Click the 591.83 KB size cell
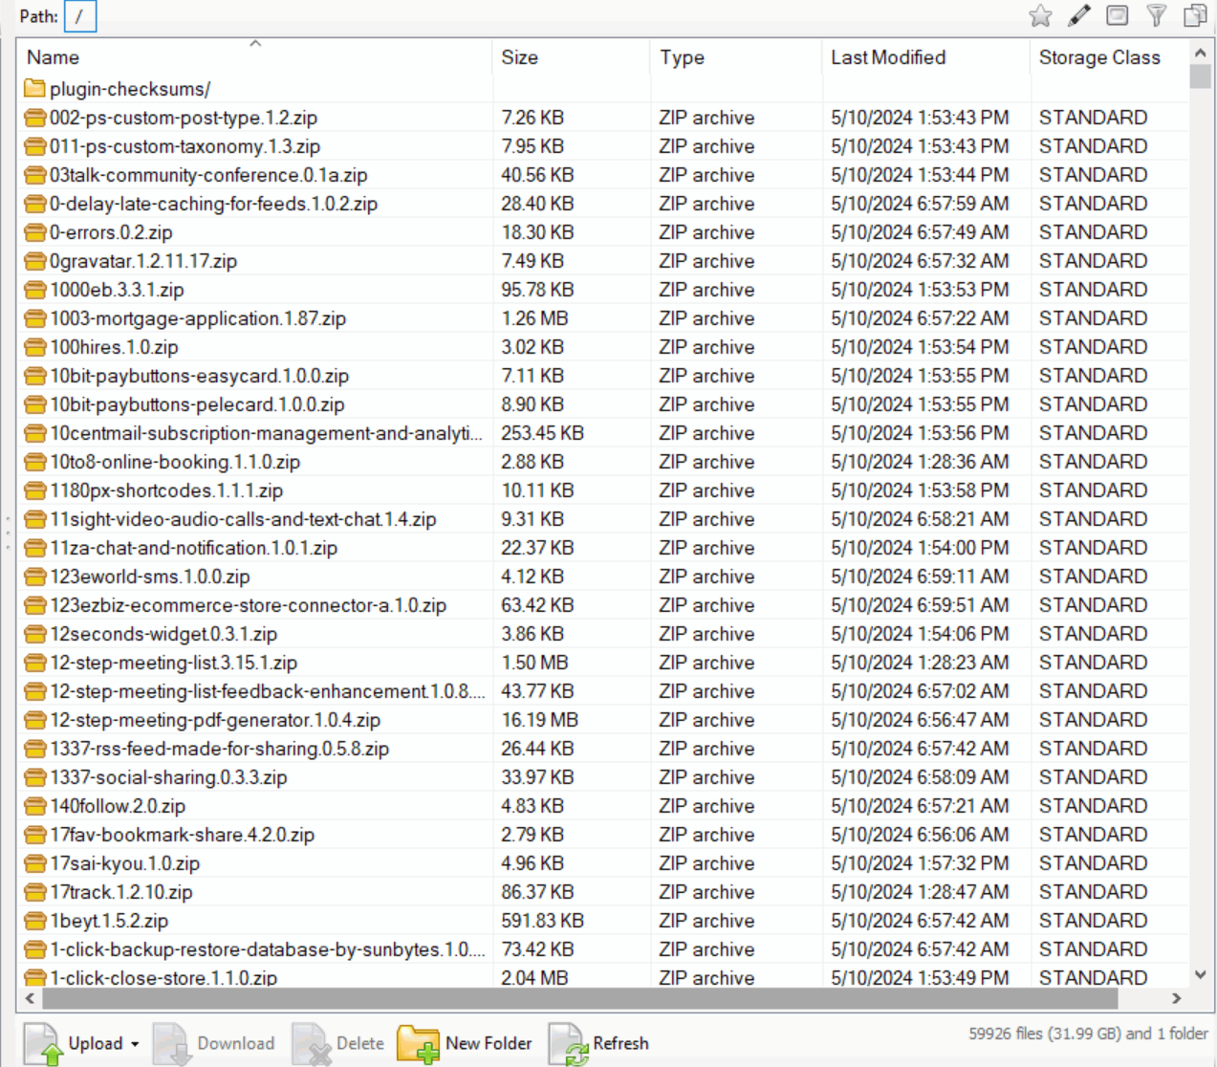 (x=542, y=921)
